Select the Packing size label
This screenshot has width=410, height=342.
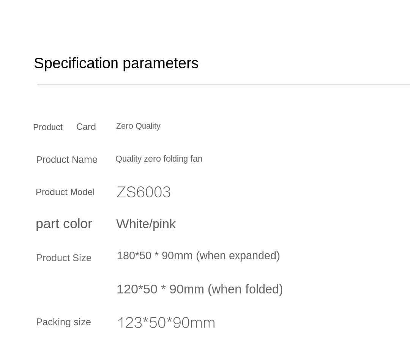click(63, 322)
